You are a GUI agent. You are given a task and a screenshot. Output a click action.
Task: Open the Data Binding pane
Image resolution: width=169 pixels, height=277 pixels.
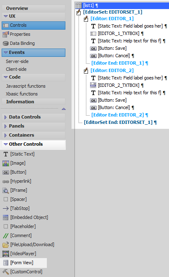coord(22,43)
